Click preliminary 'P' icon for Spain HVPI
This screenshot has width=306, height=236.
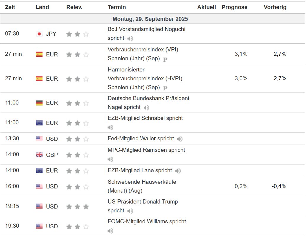point(165,88)
